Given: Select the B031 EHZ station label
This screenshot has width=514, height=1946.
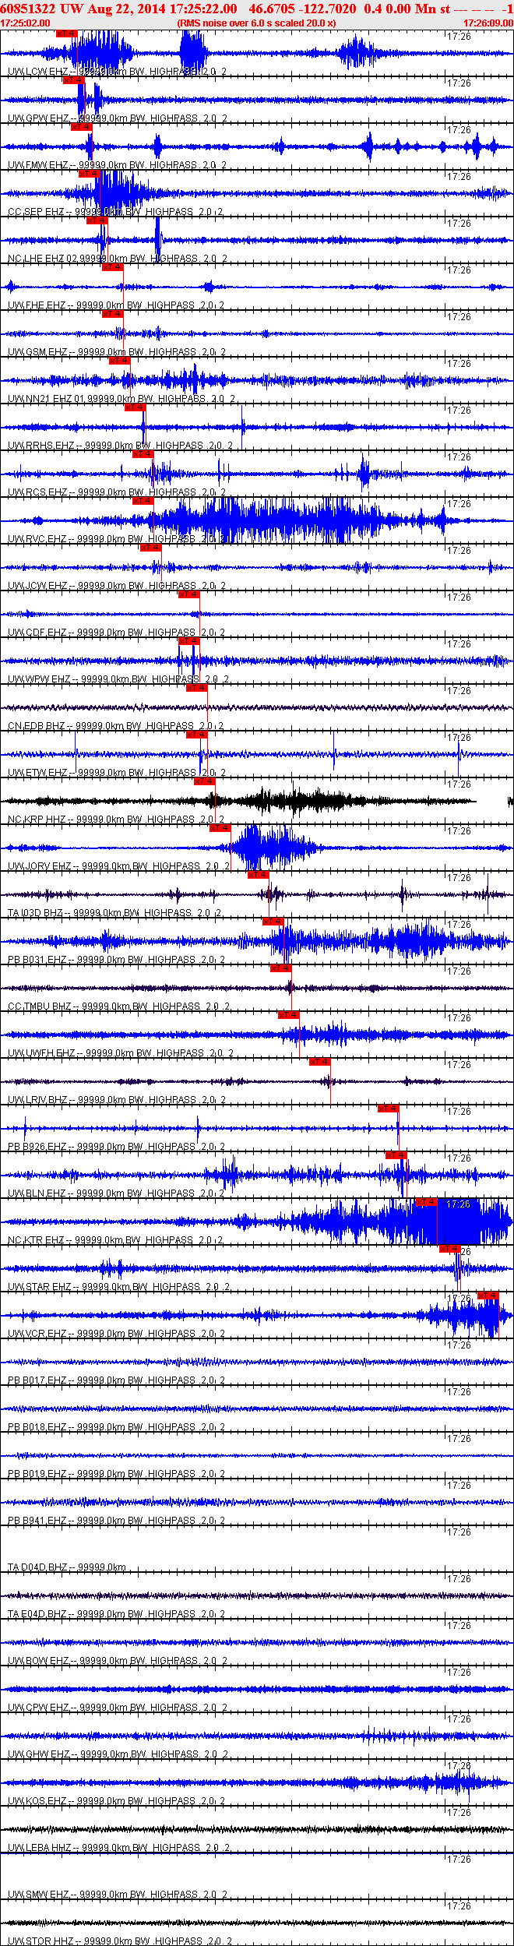Looking at the screenshot, I should (116, 960).
